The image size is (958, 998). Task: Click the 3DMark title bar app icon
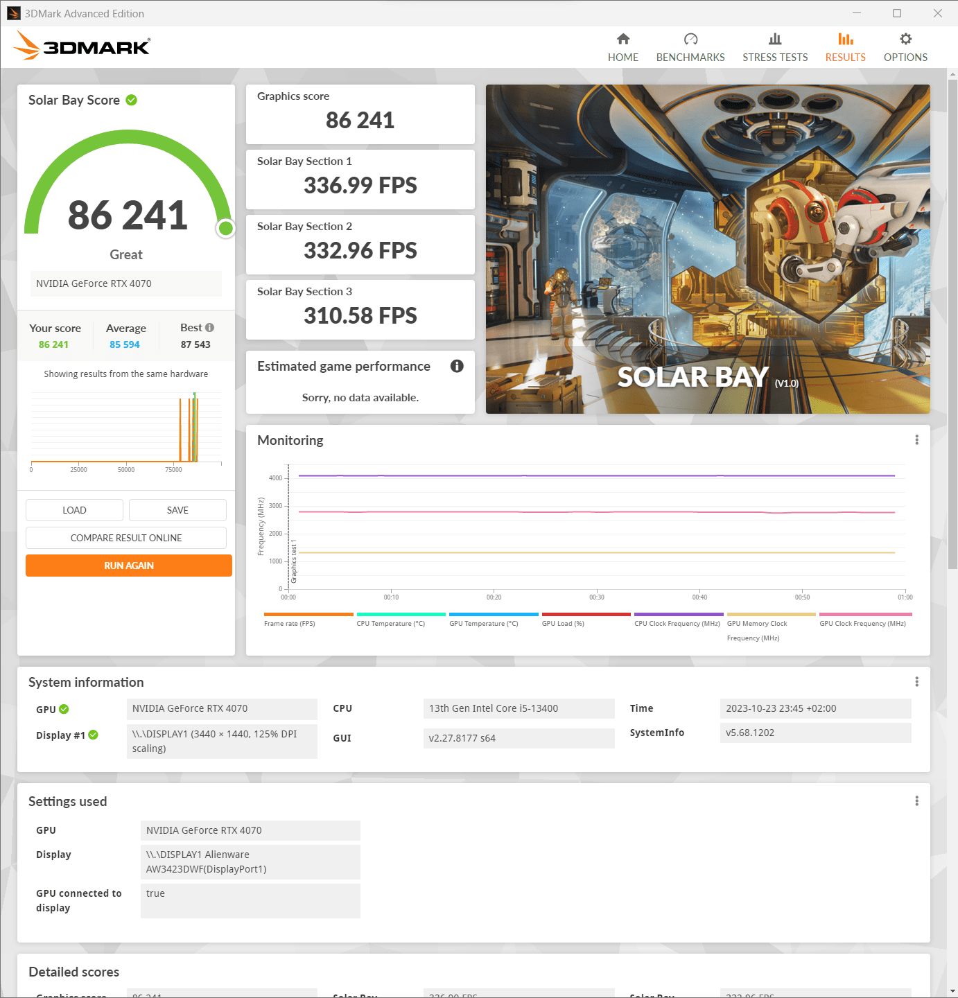(13, 13)
